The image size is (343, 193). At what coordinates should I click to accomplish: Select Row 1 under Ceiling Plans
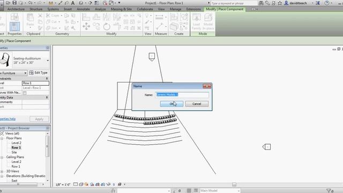(x=16, y=167)
